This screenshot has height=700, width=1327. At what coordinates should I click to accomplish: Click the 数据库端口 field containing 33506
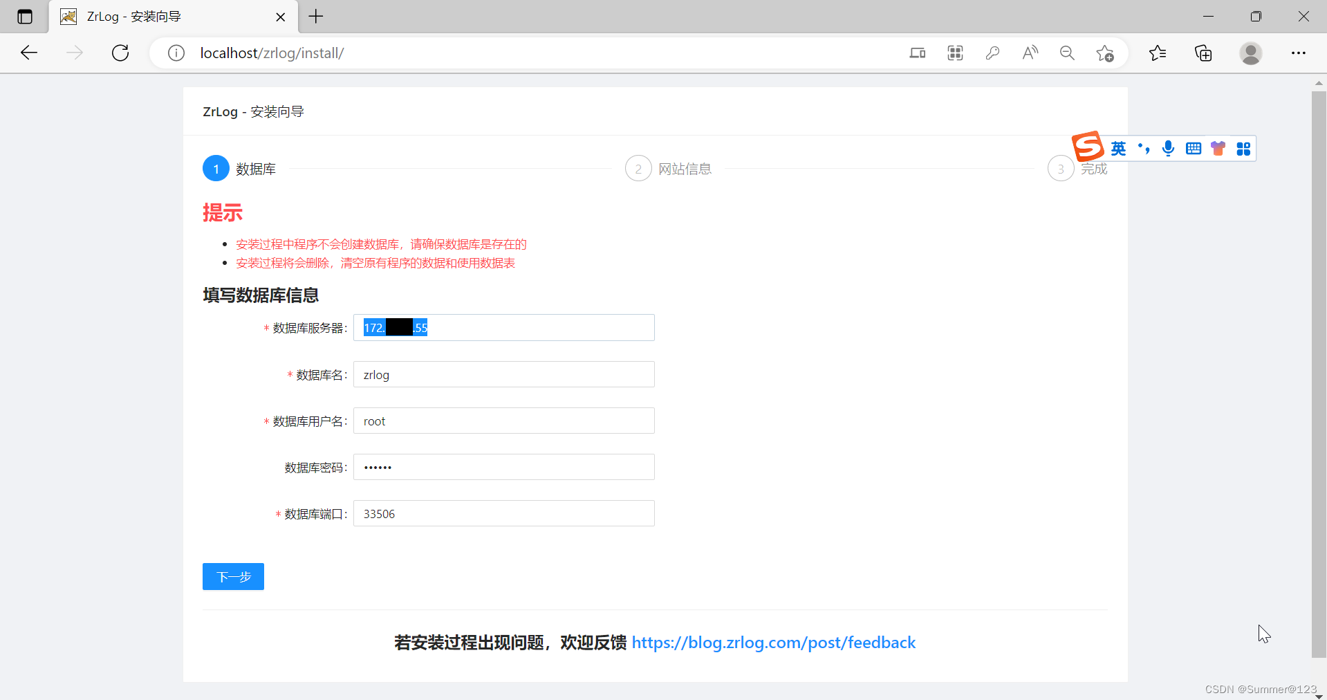click(x=503, y=513)
